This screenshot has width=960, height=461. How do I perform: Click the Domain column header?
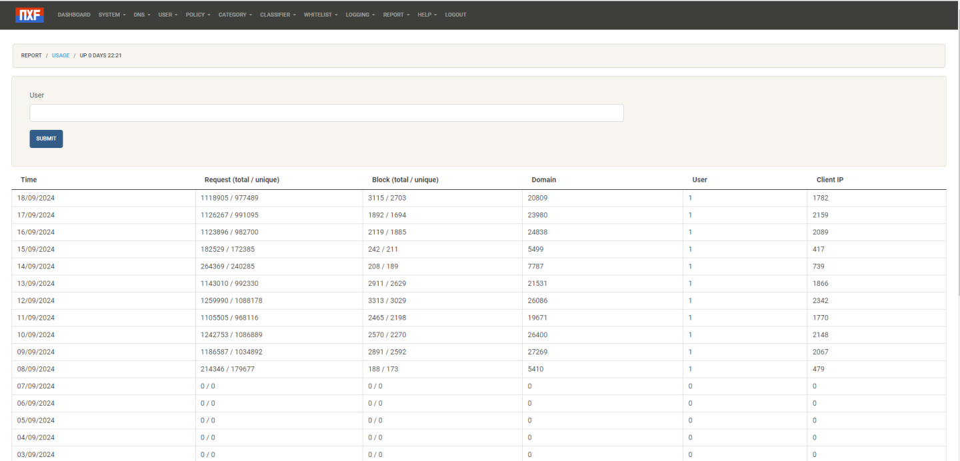point(544,180)
